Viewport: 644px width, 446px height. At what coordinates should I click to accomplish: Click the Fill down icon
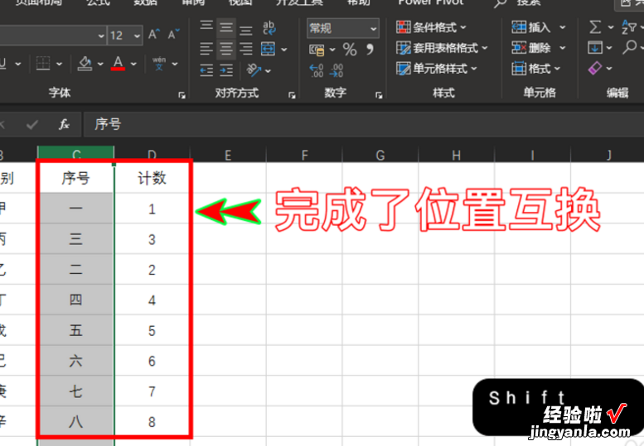(595, 47)
